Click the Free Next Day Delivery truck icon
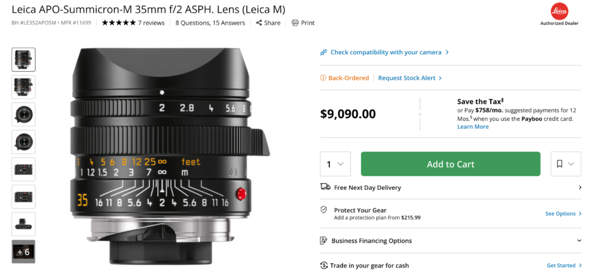592x276 pixels. (325, 187)
